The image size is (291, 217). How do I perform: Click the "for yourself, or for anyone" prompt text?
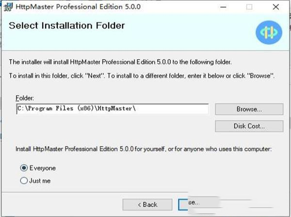[x=143, y=149]
